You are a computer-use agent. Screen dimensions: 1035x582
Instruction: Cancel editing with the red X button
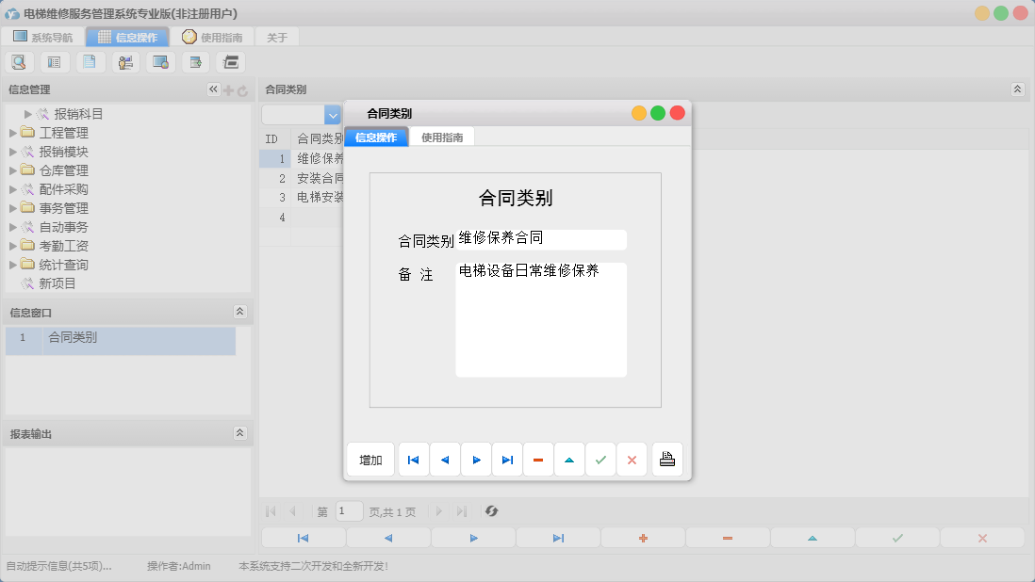[x=632, y=459]
